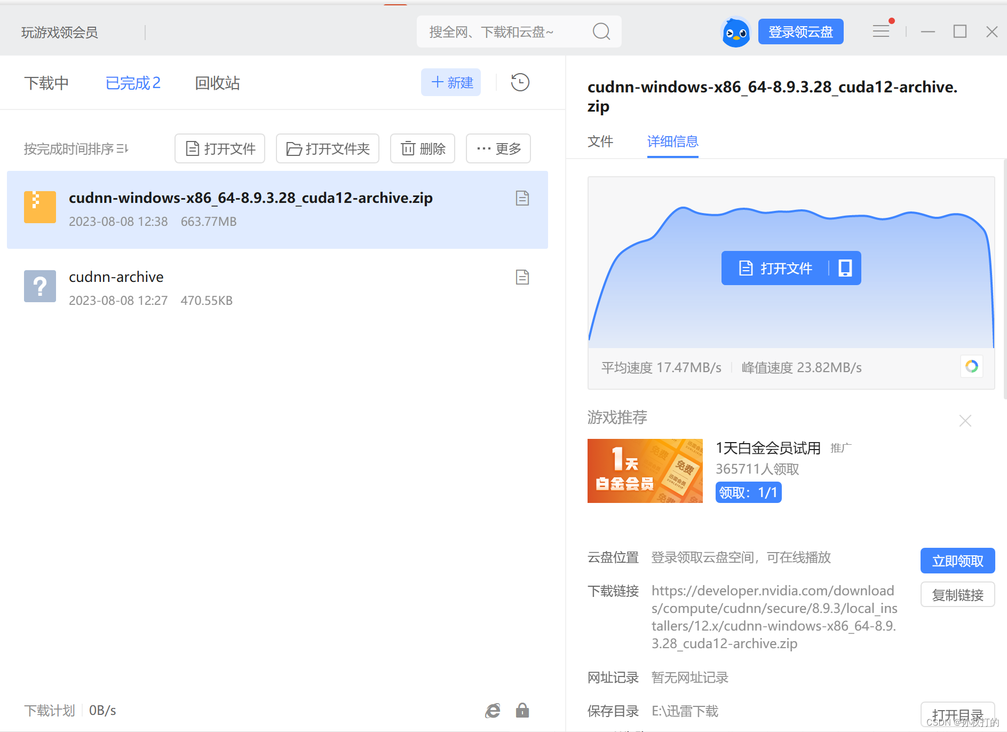Click the IE browser icon in the status bar
This screenshot has width=1007, height=732.
coord(493,710)
